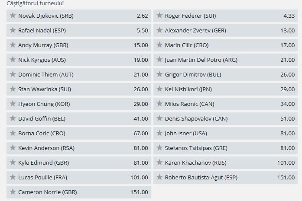The height and width of the screenshot is (201, 302).
Task: Click the star icon beside Roger Federer
Action: pyautogui.click(x=159, y=16)
